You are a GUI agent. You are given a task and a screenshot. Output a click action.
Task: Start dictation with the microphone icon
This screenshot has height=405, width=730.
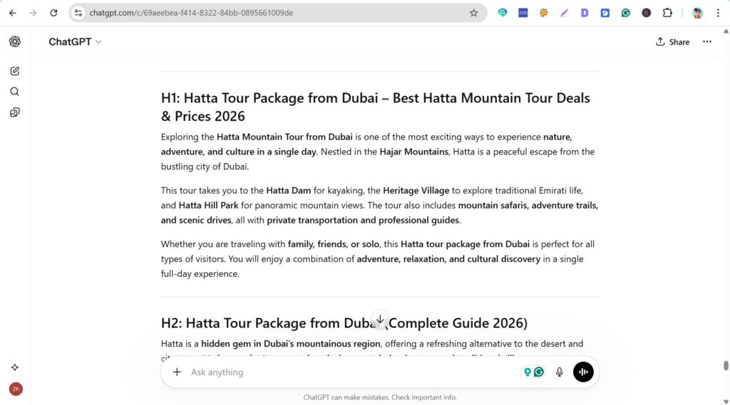point(560,372)
